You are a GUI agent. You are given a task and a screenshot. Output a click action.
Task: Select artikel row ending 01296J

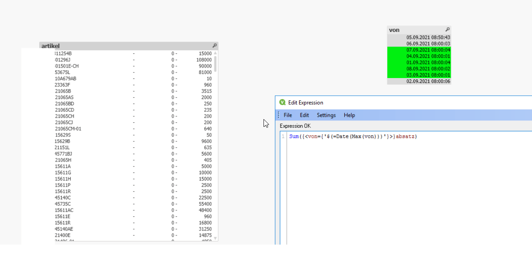tap(133, 60)
